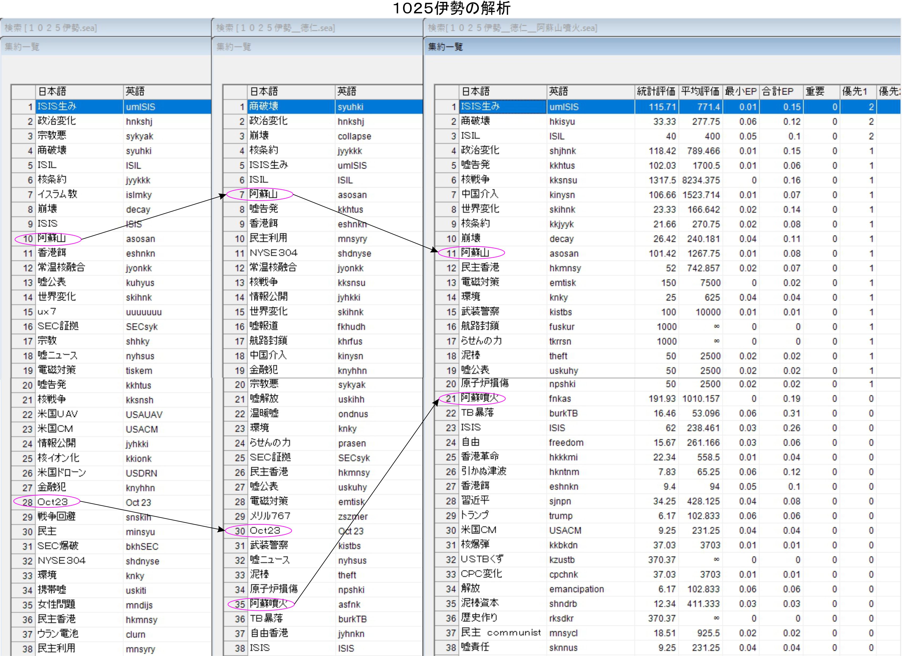Image resolution: width=902 pixels, height=656 pixels.
Task: Activate the 集約一覧 title of right panel
Action: [x=445, y=47]
